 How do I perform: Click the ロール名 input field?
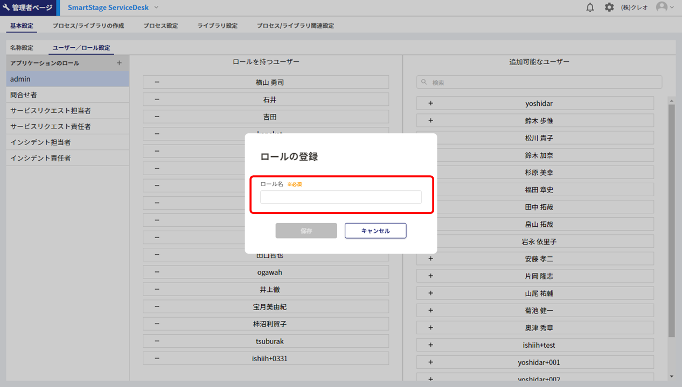[x=340, y=197]
